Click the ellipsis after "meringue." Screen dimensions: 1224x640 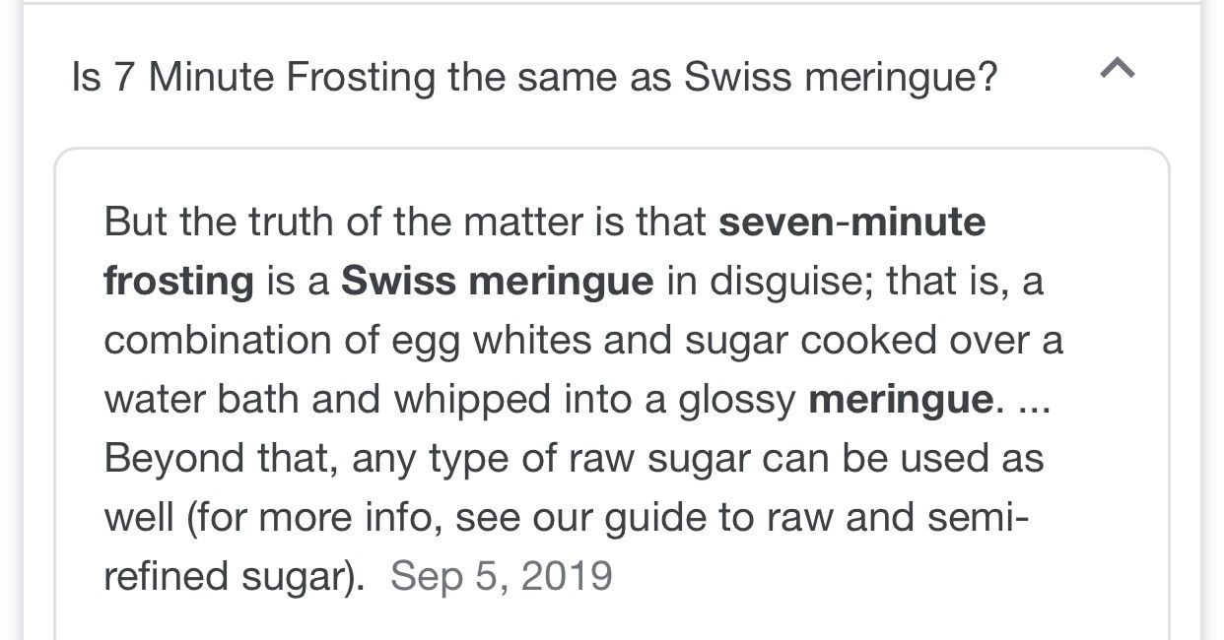[x=1031, y=399]
